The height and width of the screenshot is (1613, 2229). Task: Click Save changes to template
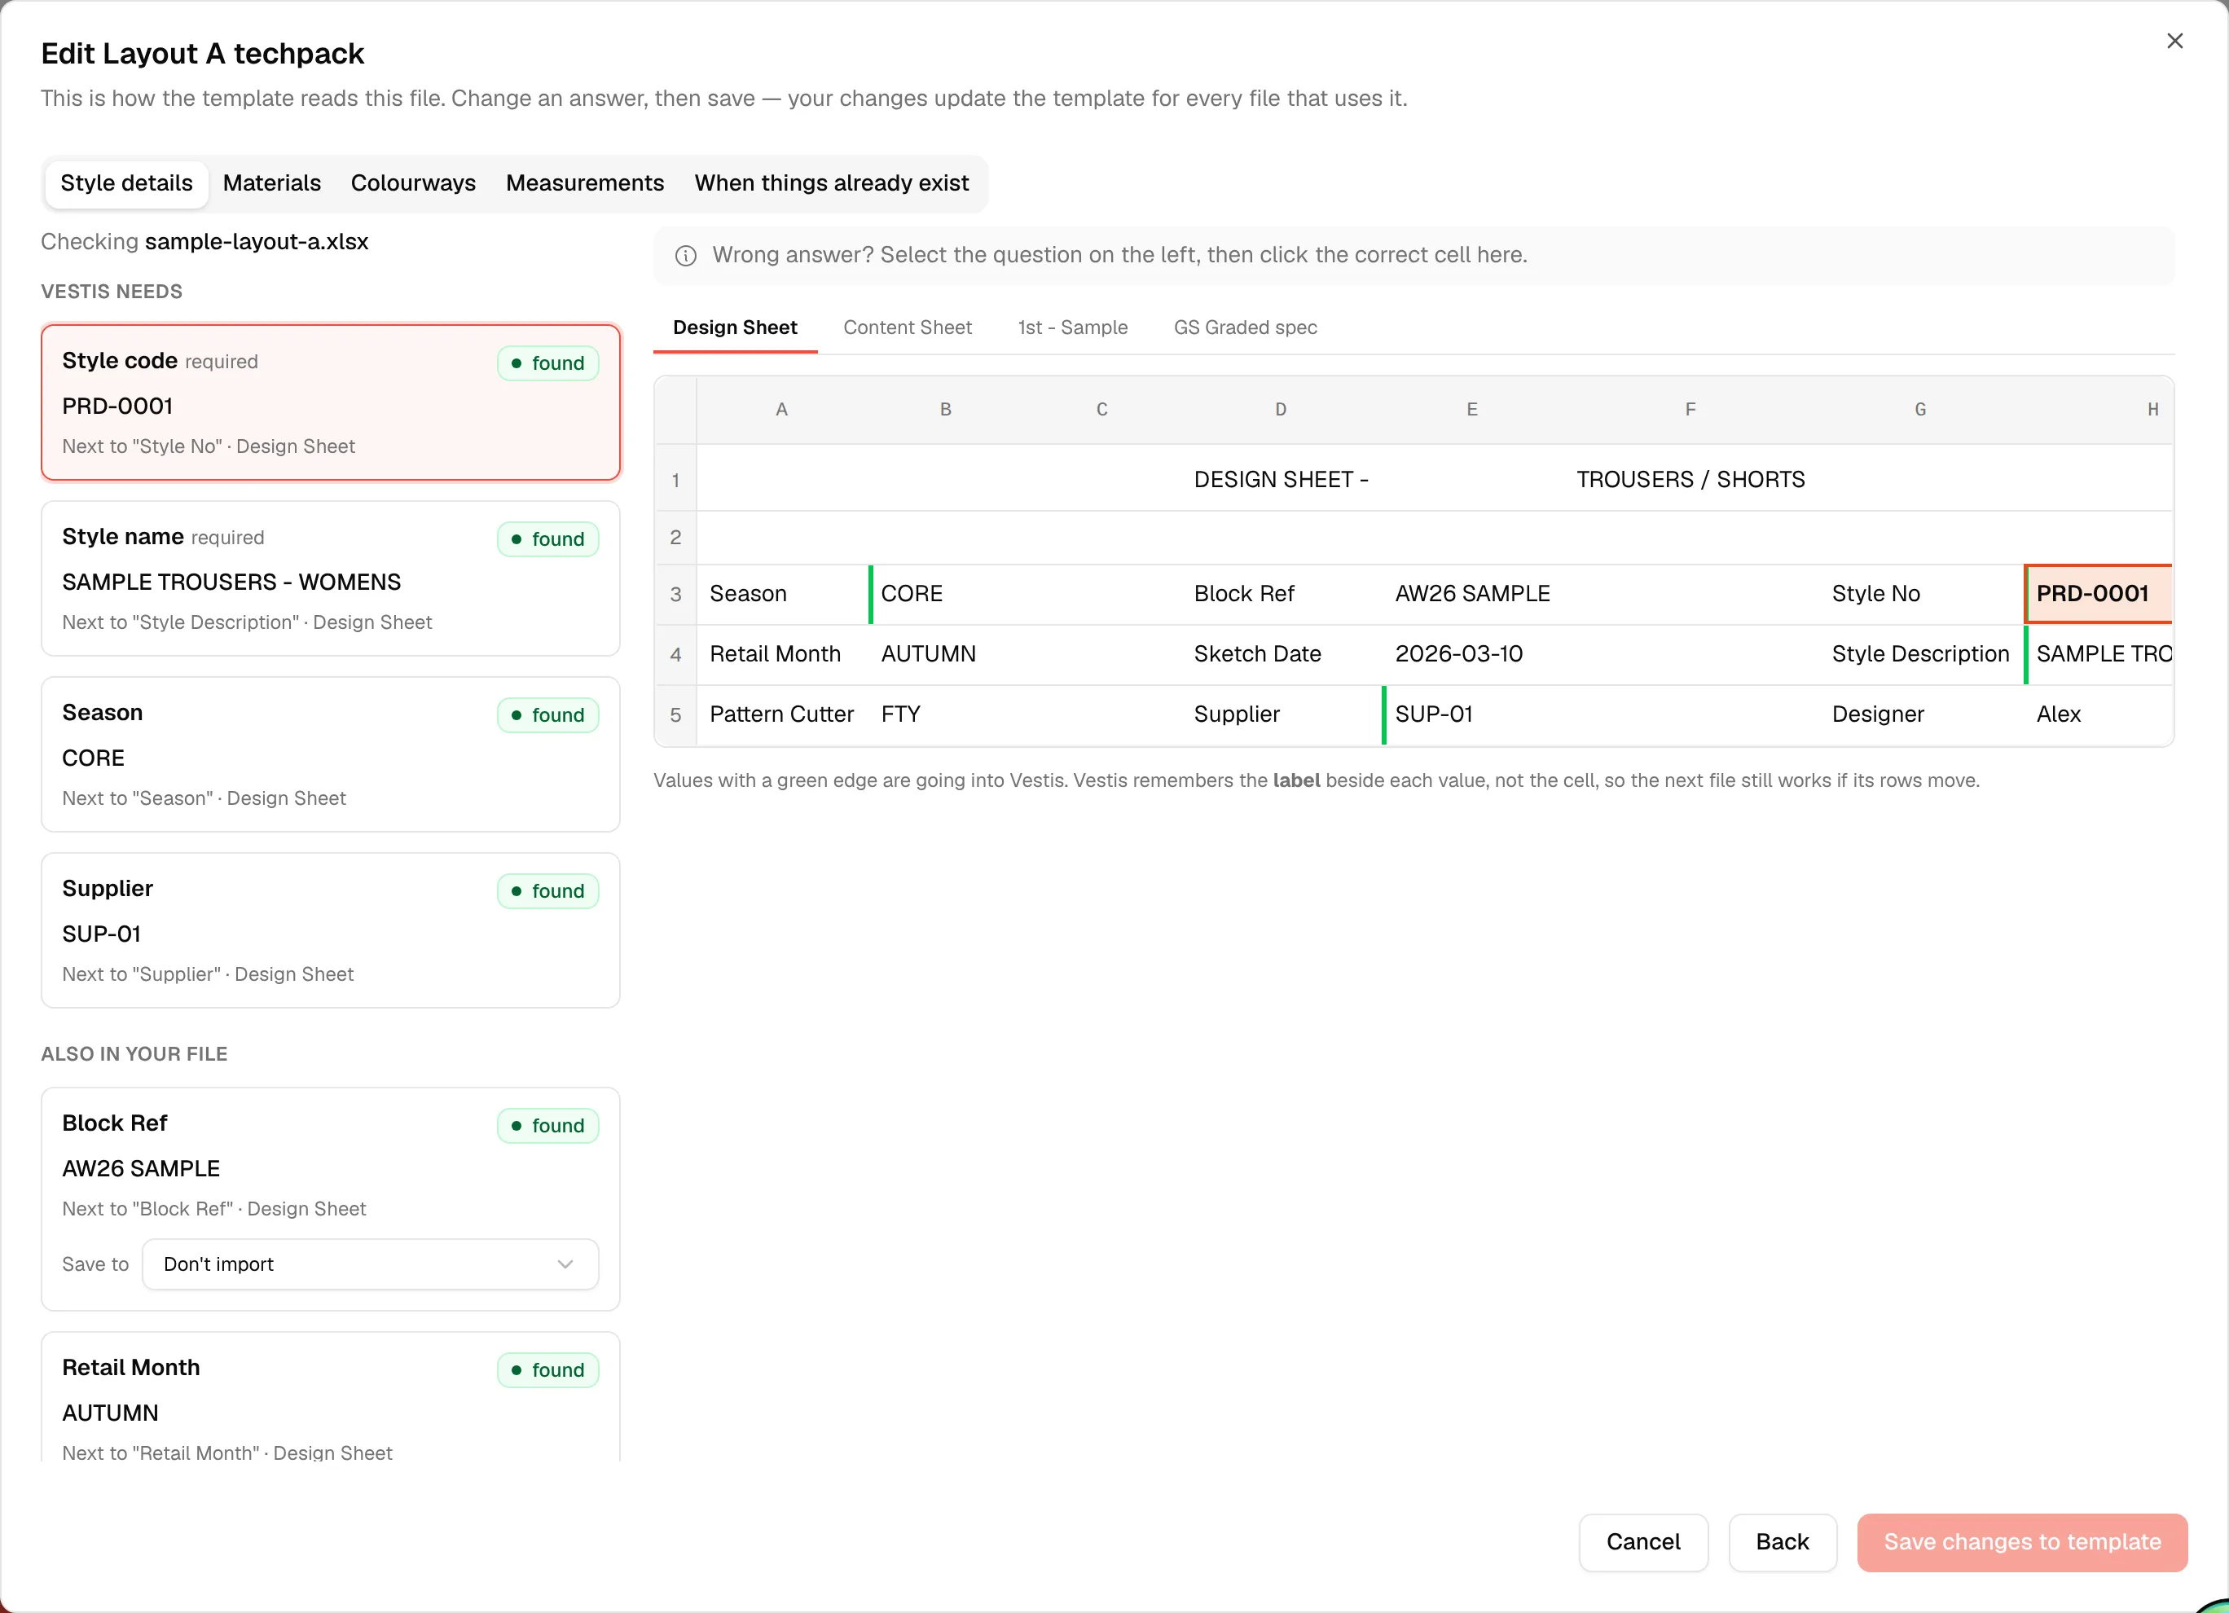(2021, 1542)
